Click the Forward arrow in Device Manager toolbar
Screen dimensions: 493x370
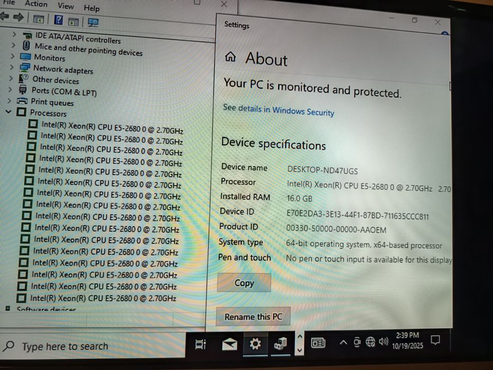19,17
